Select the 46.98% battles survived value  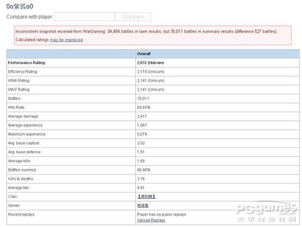click(144, 170)
